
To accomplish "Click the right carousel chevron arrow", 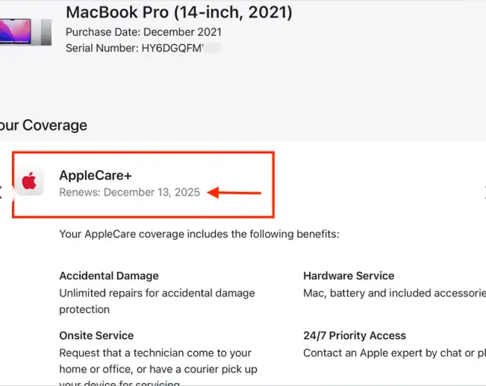I will click(484, 192).
